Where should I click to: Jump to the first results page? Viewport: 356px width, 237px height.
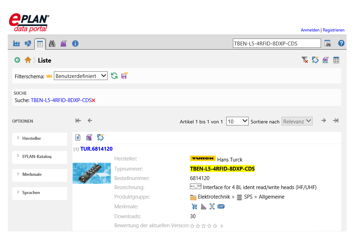tap(78, 121)
